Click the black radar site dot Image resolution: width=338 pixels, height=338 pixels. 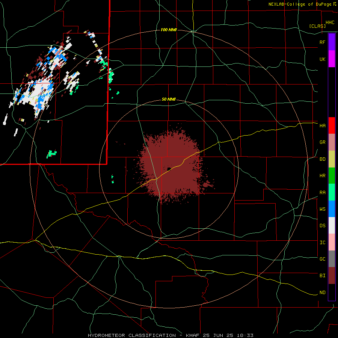[169, 169]
